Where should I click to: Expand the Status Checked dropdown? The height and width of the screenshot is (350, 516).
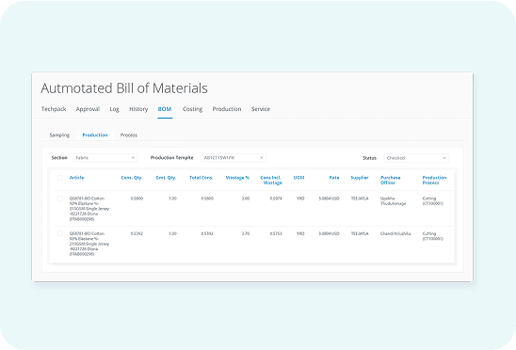click(x=416, y=158)
